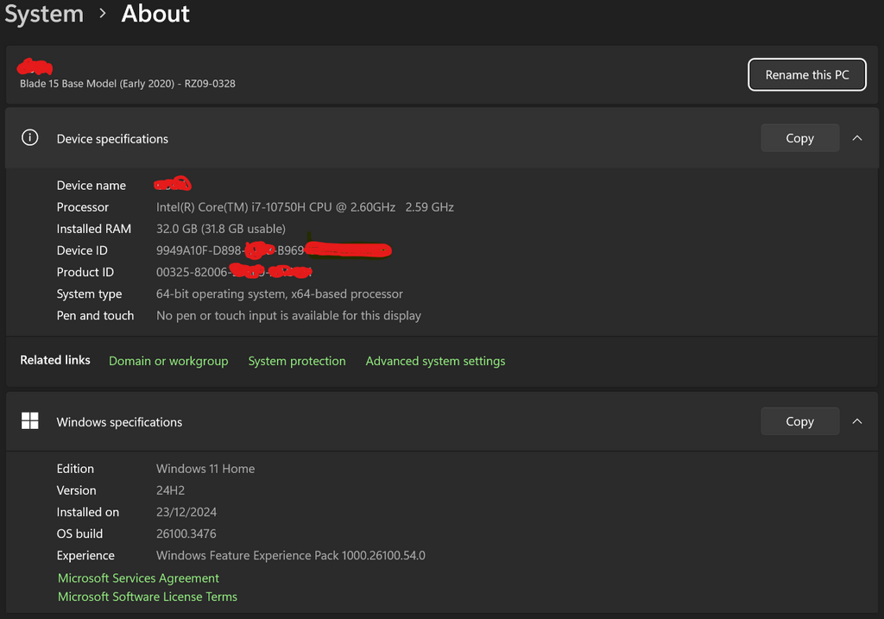Click the Blade 15 Base Model text
Image resolution: width=884 pixels, height=619 pixels.
pyautogui.click(x=128, y=84)
